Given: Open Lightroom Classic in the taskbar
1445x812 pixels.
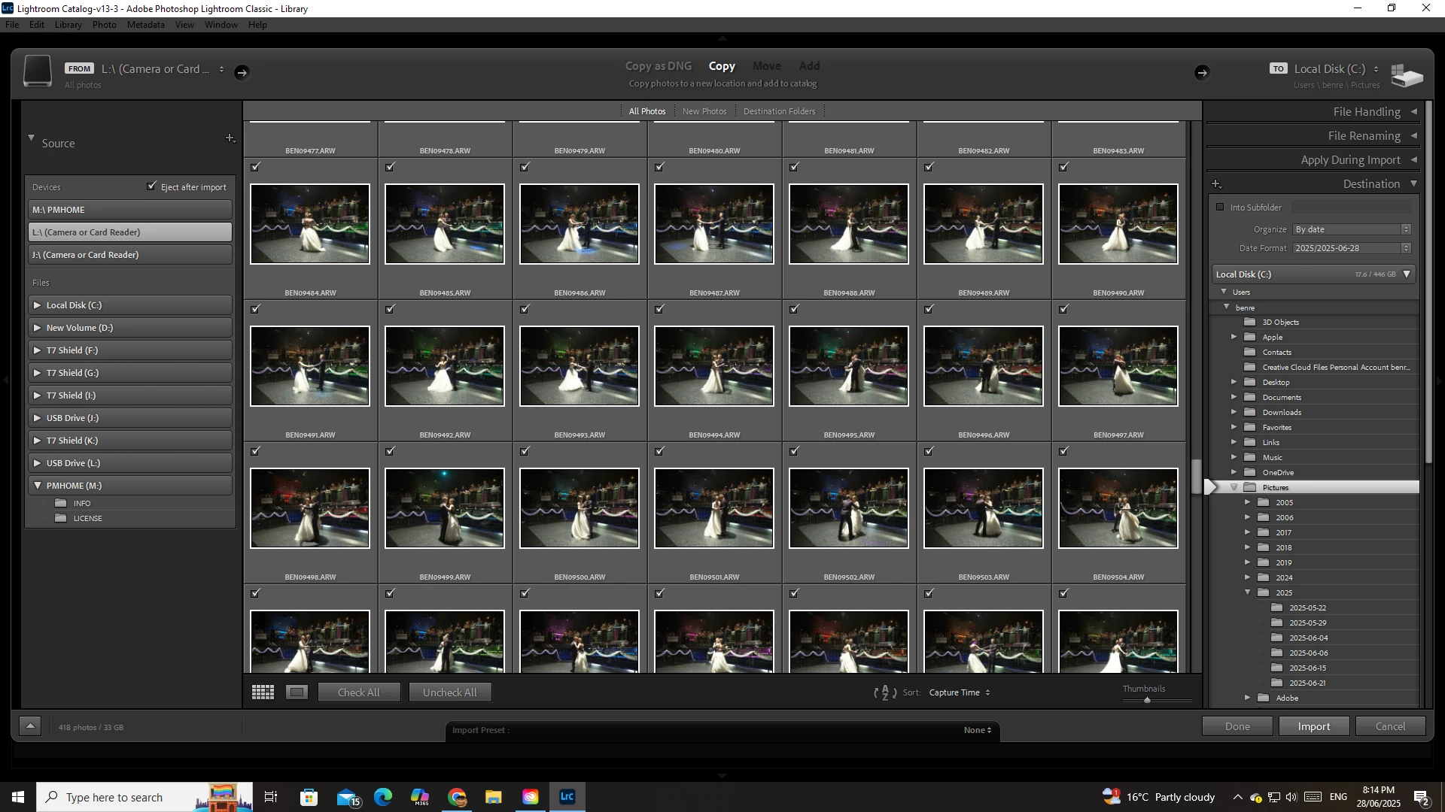Looking at the screenshot, I should pyautogui.click(x=567, y=797).
